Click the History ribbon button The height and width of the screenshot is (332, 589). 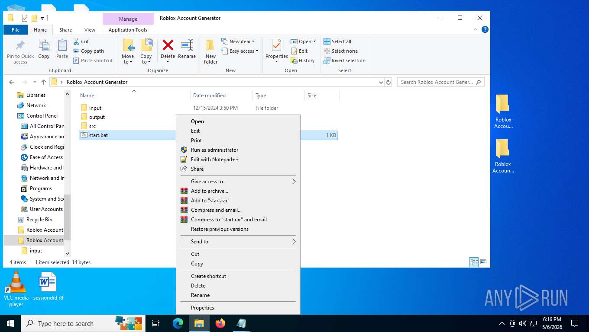coord(303,61)
